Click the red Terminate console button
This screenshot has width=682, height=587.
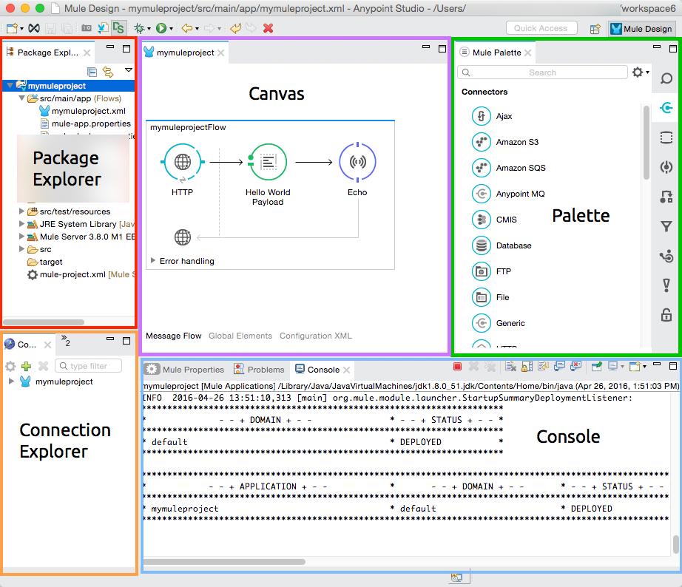(x=457, y=367)
